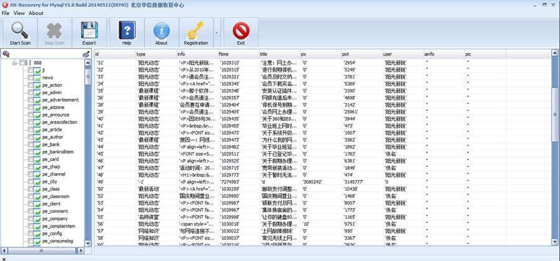The image size is (560, 261).
Task: Click the table icon beside pe_config
Action: tap(37, 234)
